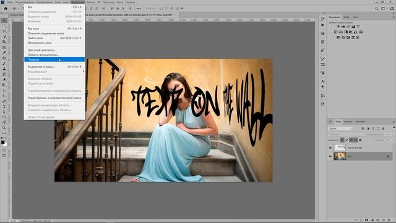Select the Lasso tool
Image resolution: width=396 pixels, height=223 pixels.
point(4,31)
